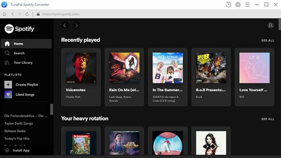Click the Home house icon

click(x=7, y=44)
